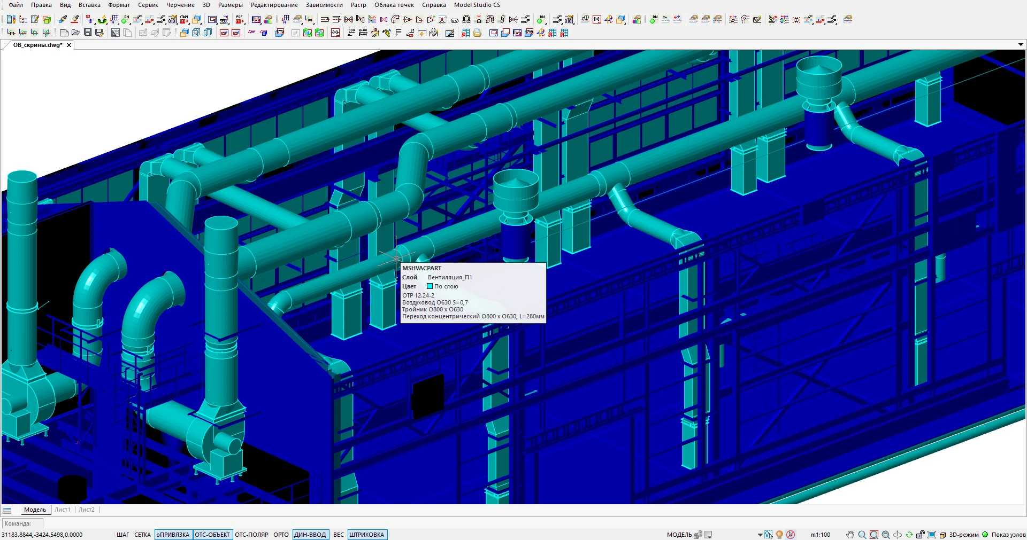Toggle ОРТО mode in status bar
The height and width of the screenshot is (540, 1027).
point(281,535)
